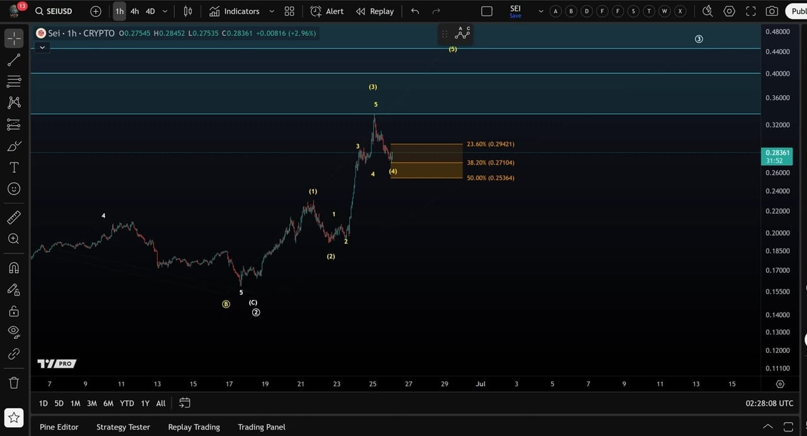807x436 pixels.
Task: Select the measure ruler tool
Action: click(14, 217)
